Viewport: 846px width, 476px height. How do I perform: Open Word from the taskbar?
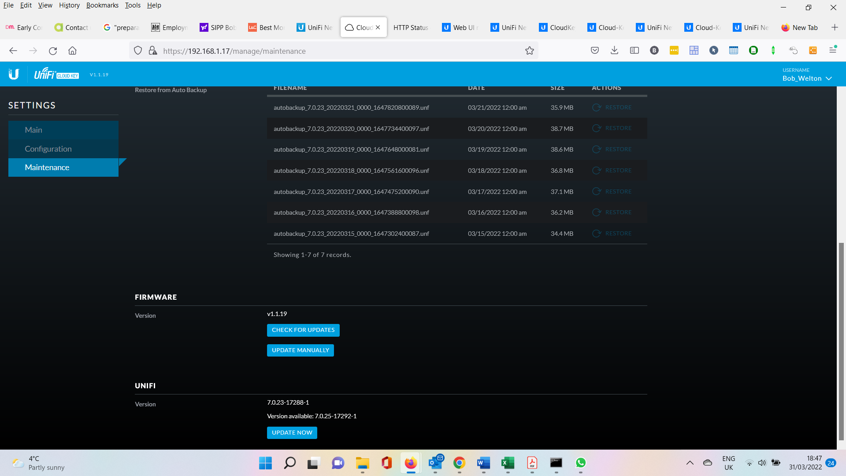(483, 463)
